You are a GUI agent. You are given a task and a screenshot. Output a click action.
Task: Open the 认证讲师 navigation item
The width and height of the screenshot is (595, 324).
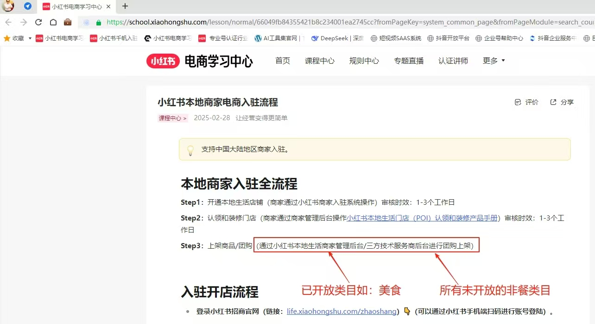point(453,61)
